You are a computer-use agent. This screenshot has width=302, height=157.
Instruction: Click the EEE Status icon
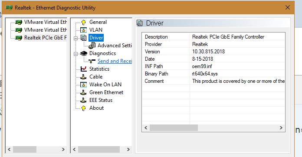(x=83, y=100)
